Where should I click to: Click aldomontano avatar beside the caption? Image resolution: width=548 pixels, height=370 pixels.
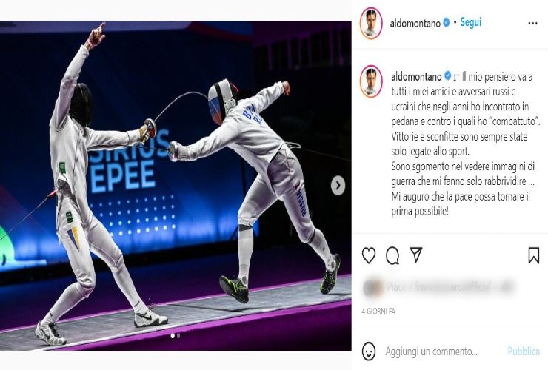pyautogui.click(x=371, y=81)
